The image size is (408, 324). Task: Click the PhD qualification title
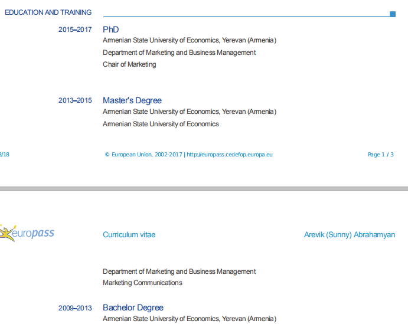[111, 30]
